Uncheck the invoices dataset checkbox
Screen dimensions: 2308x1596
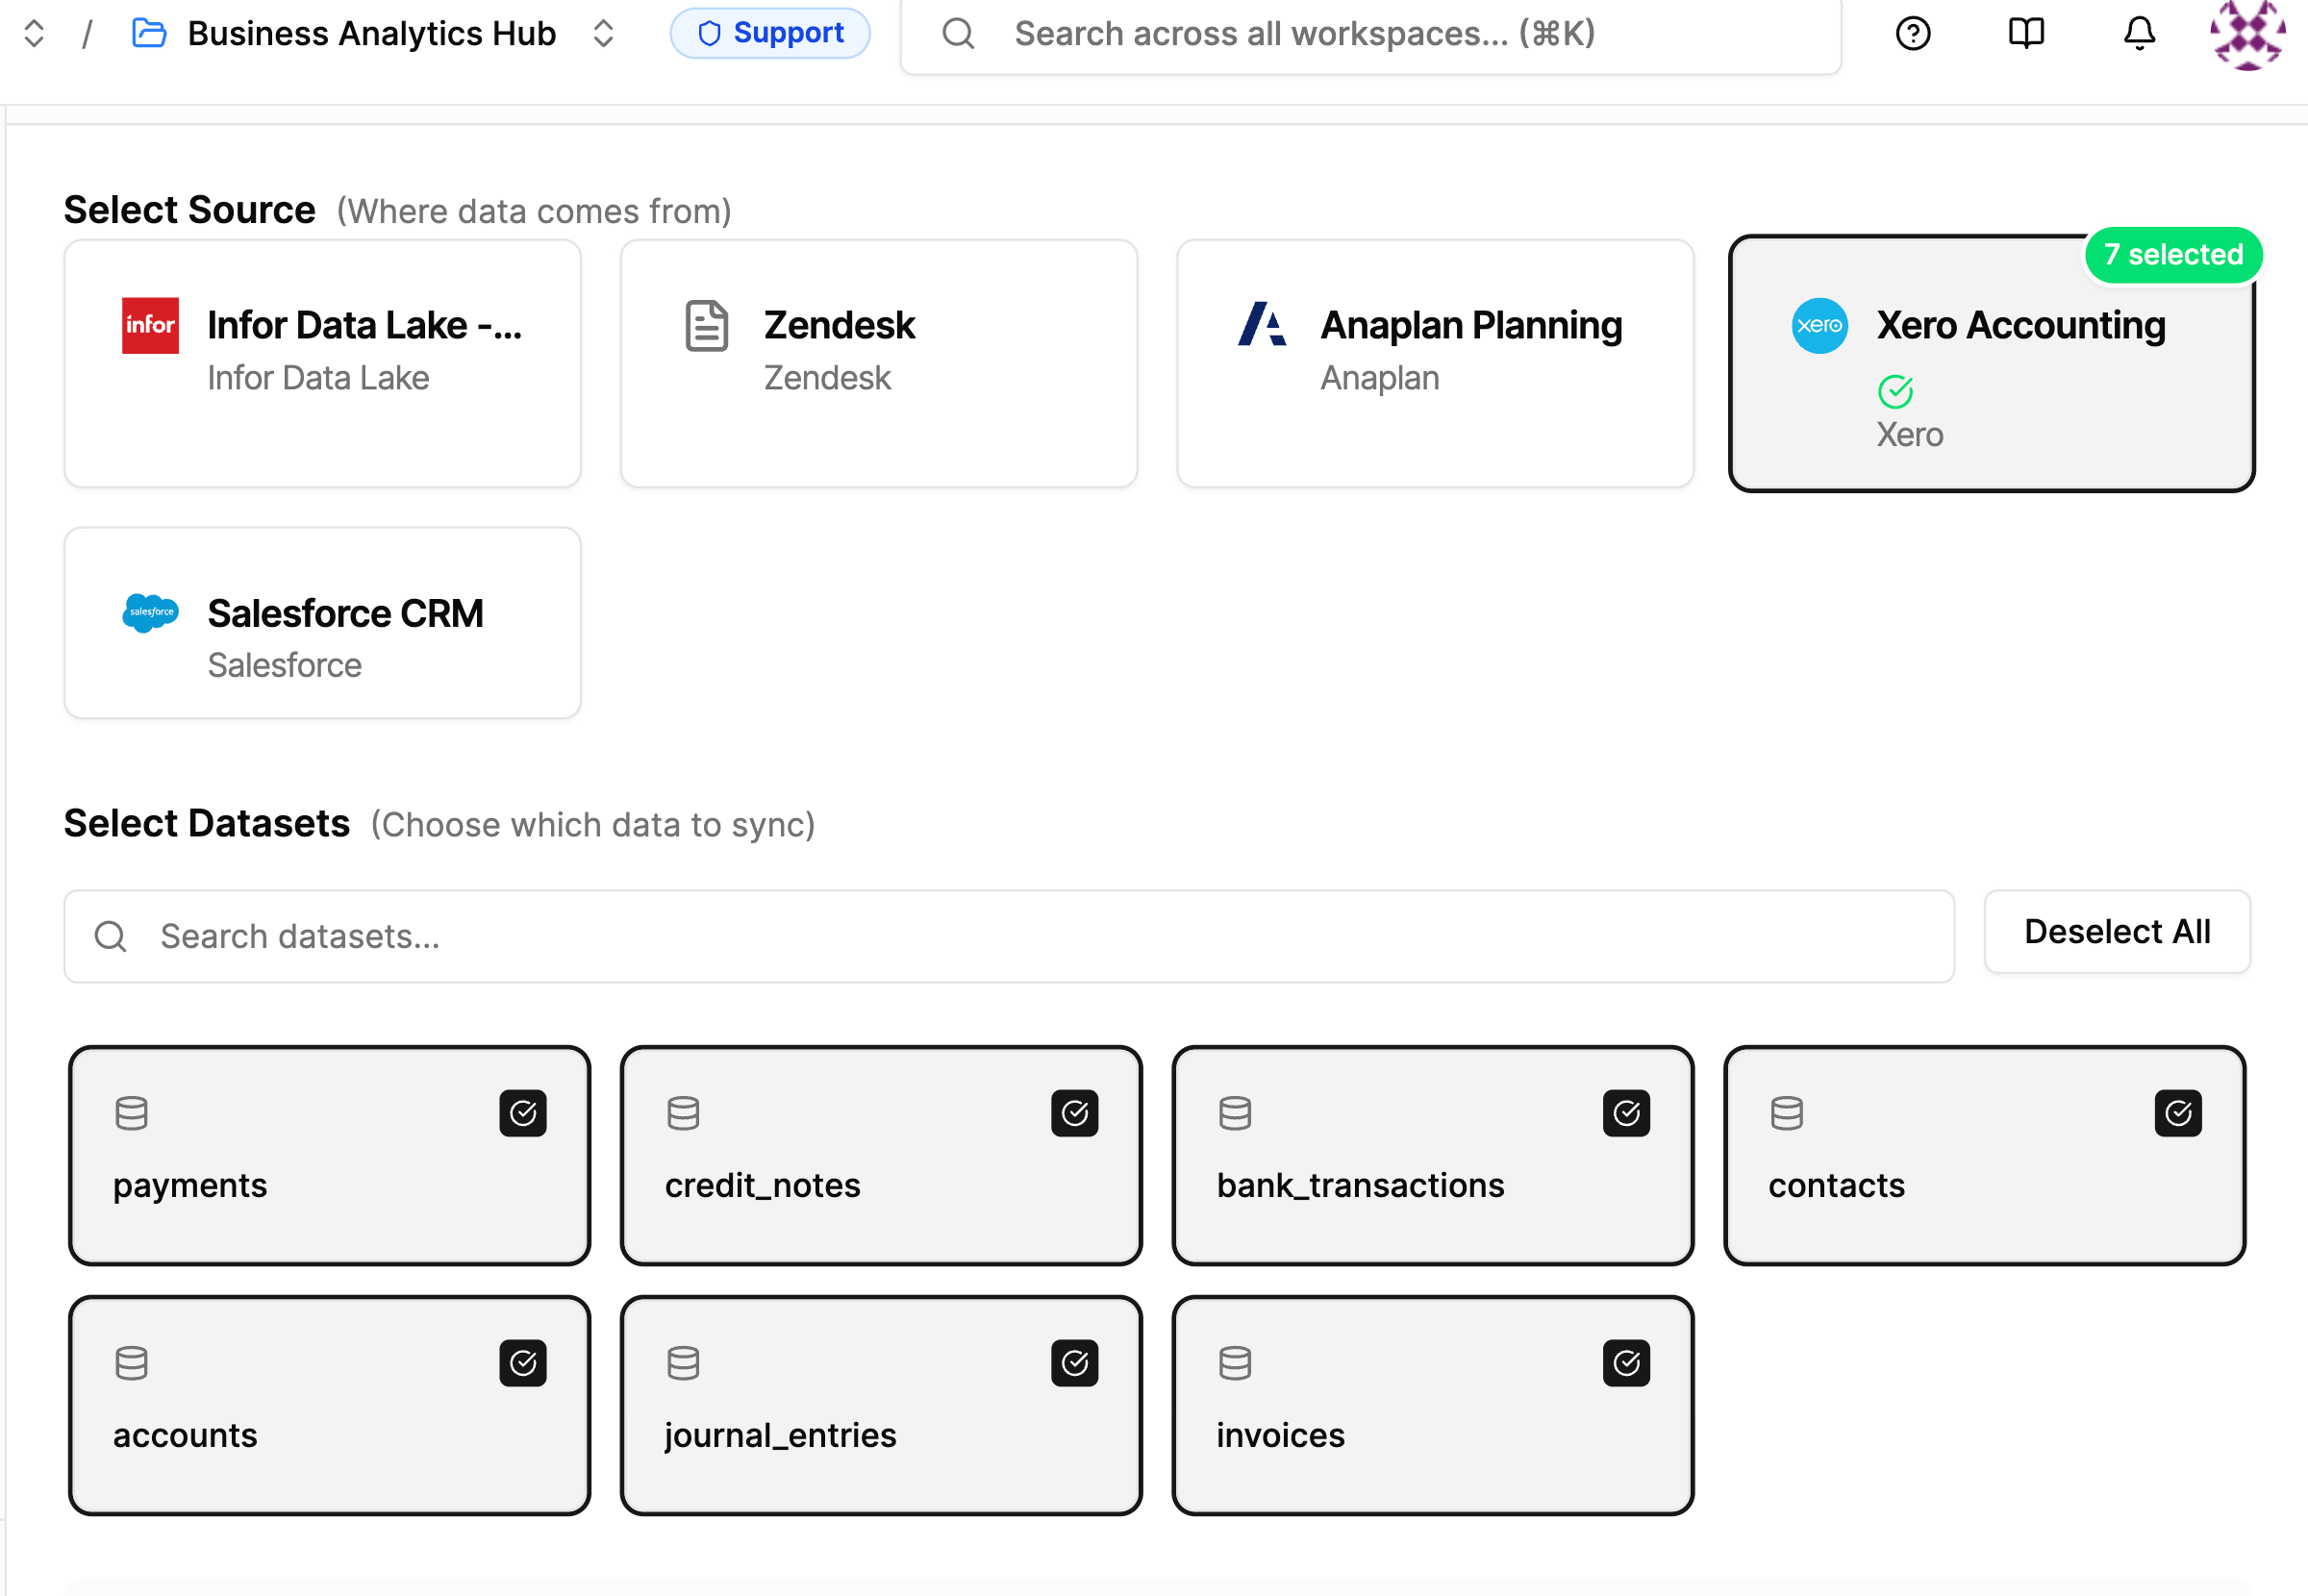[x=1626, y=1363]
